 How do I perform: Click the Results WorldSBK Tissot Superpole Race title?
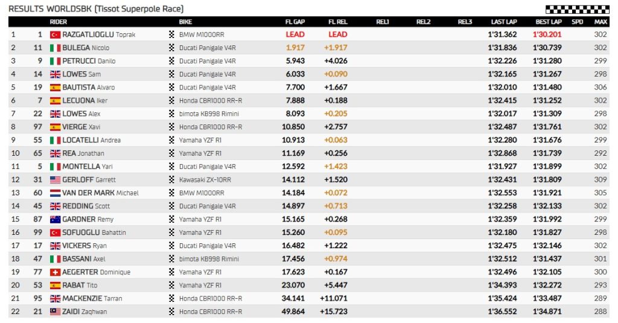click(96, 8)
